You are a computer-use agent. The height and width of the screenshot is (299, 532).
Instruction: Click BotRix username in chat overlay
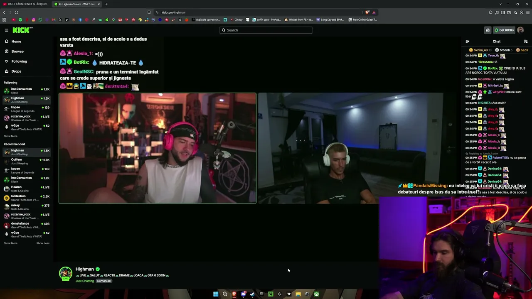click(x=81, y=62)
